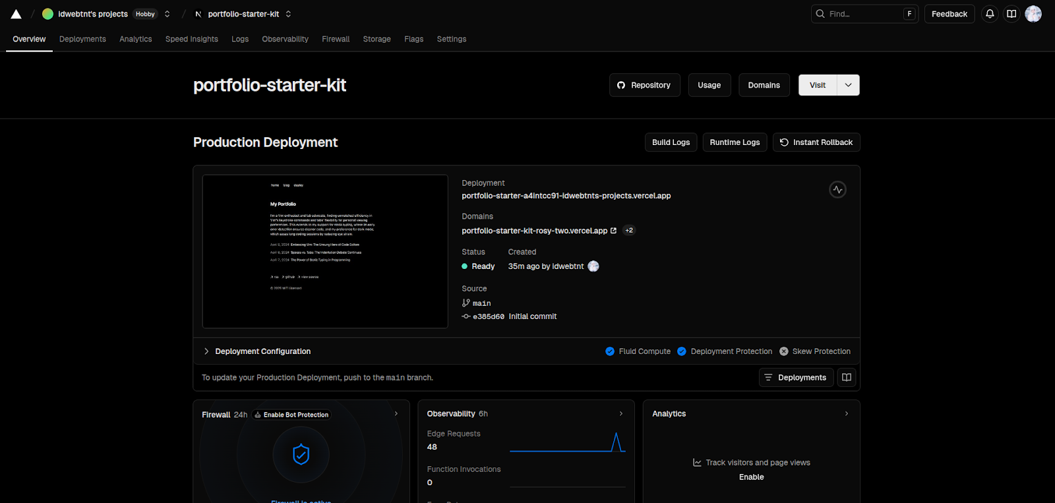This screenshot has height=503, width=1055.
Task: Switch to the Deployments tab
Action: pos(82,40)
